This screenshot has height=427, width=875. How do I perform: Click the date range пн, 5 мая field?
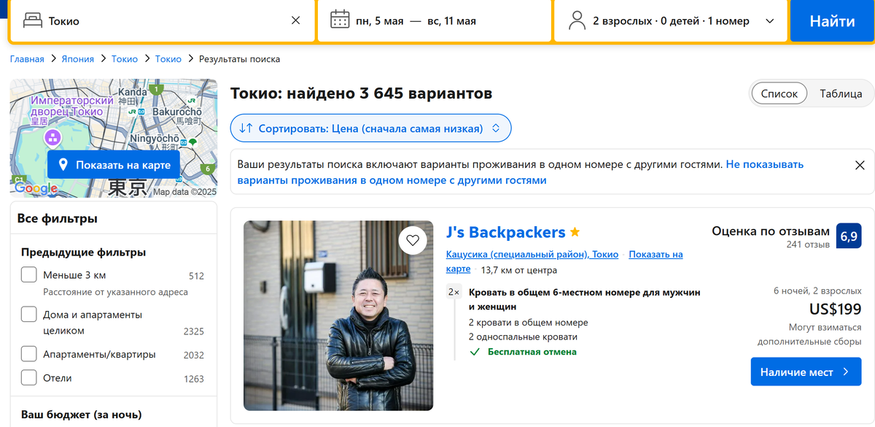pyautogui.click(x=435, y=20)
